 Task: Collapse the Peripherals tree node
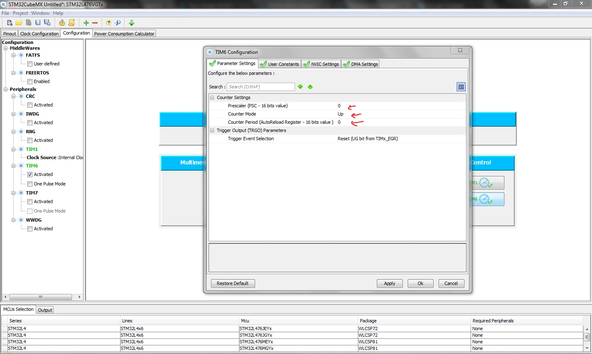click(6, 89)
